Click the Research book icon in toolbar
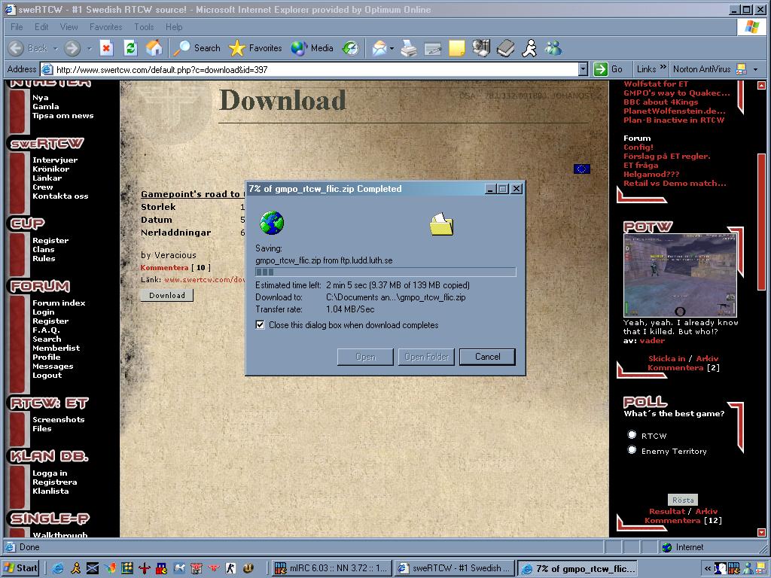Image resolution: width=771 pixels, height=578 pixels. pyautogui.click(x=505, y=48)
